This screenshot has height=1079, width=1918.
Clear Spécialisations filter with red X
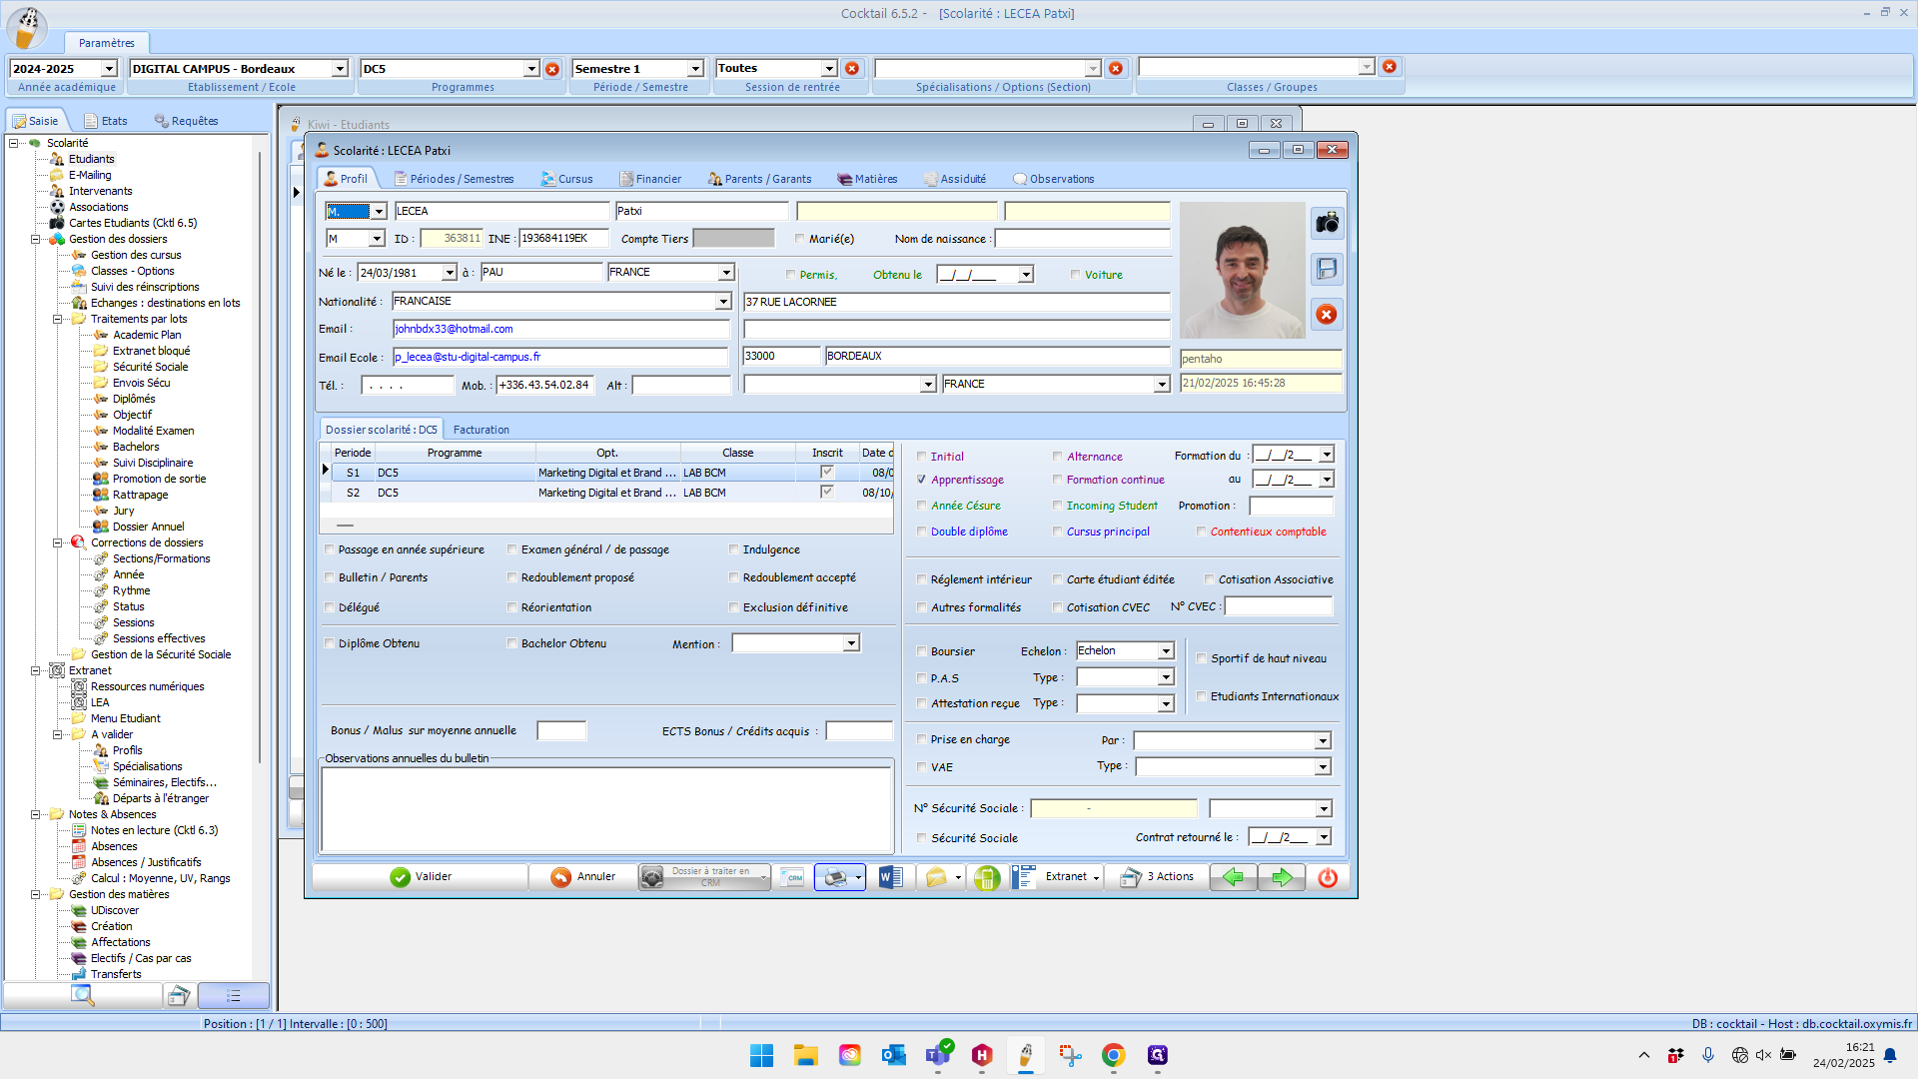[x=1116, y=68]
